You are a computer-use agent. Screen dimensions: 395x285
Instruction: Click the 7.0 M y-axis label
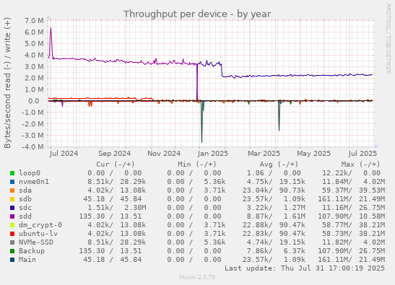34,21
